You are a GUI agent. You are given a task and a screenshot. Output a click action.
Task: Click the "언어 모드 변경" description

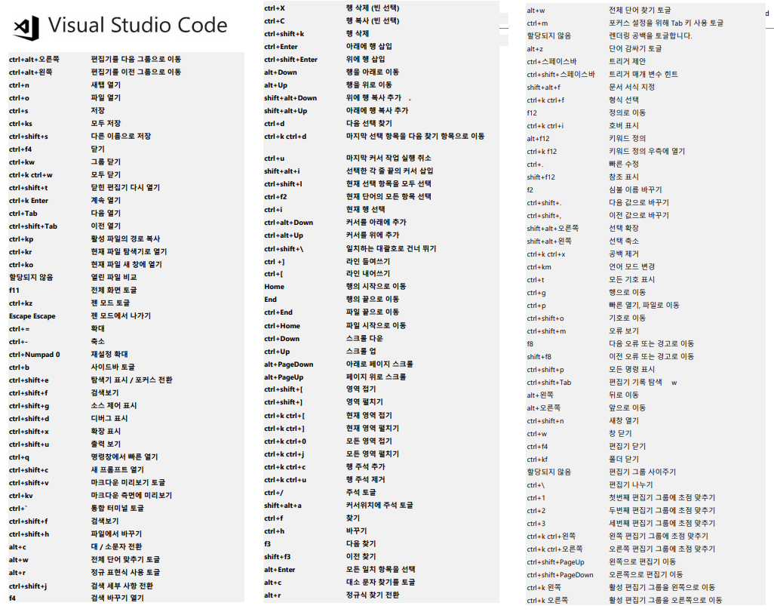click(631, 266)
